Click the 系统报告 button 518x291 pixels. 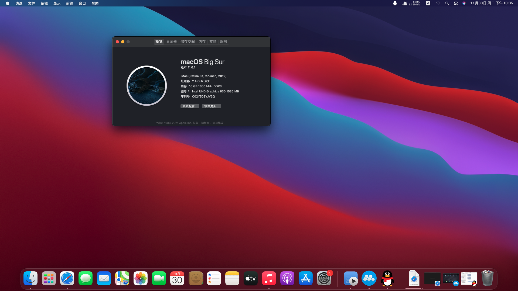coord(190,106)
